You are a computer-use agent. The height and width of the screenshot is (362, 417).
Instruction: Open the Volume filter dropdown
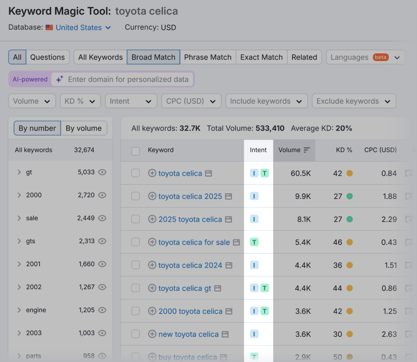tap(32, 101)
